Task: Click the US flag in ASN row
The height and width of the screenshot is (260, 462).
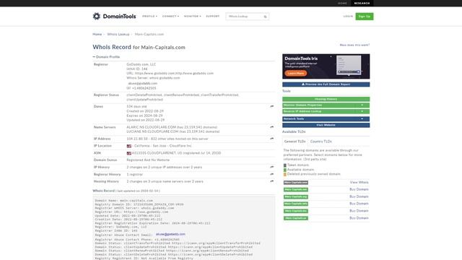Action: pyautogui.click(x=129, y=153)
